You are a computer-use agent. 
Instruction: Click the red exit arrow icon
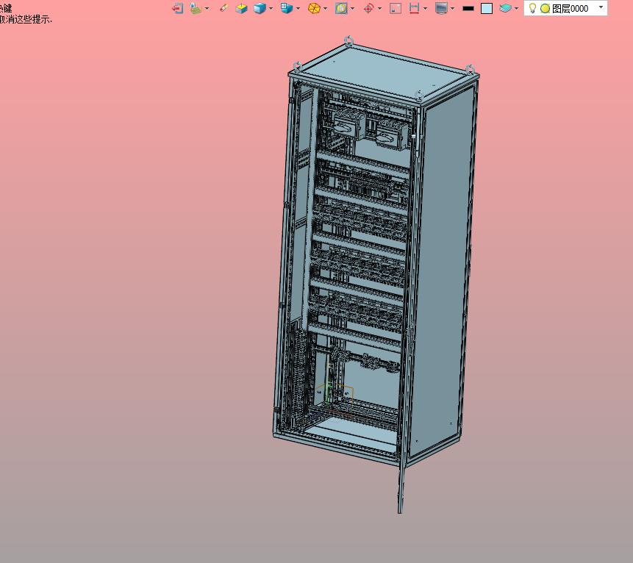[x=177, y=8]
